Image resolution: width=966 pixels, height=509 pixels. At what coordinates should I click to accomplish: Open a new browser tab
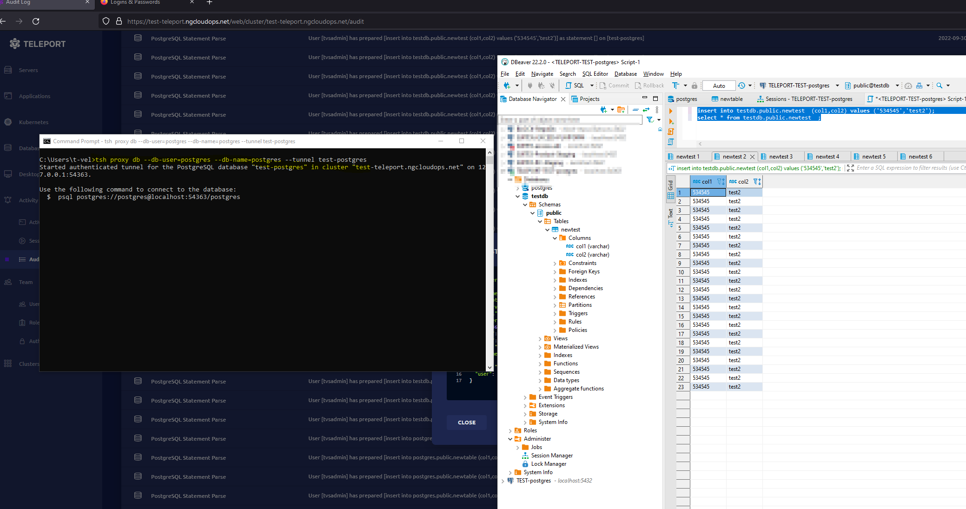click(x=209, y=2)
